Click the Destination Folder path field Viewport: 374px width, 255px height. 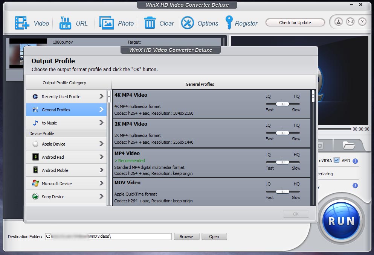[108, 237]
